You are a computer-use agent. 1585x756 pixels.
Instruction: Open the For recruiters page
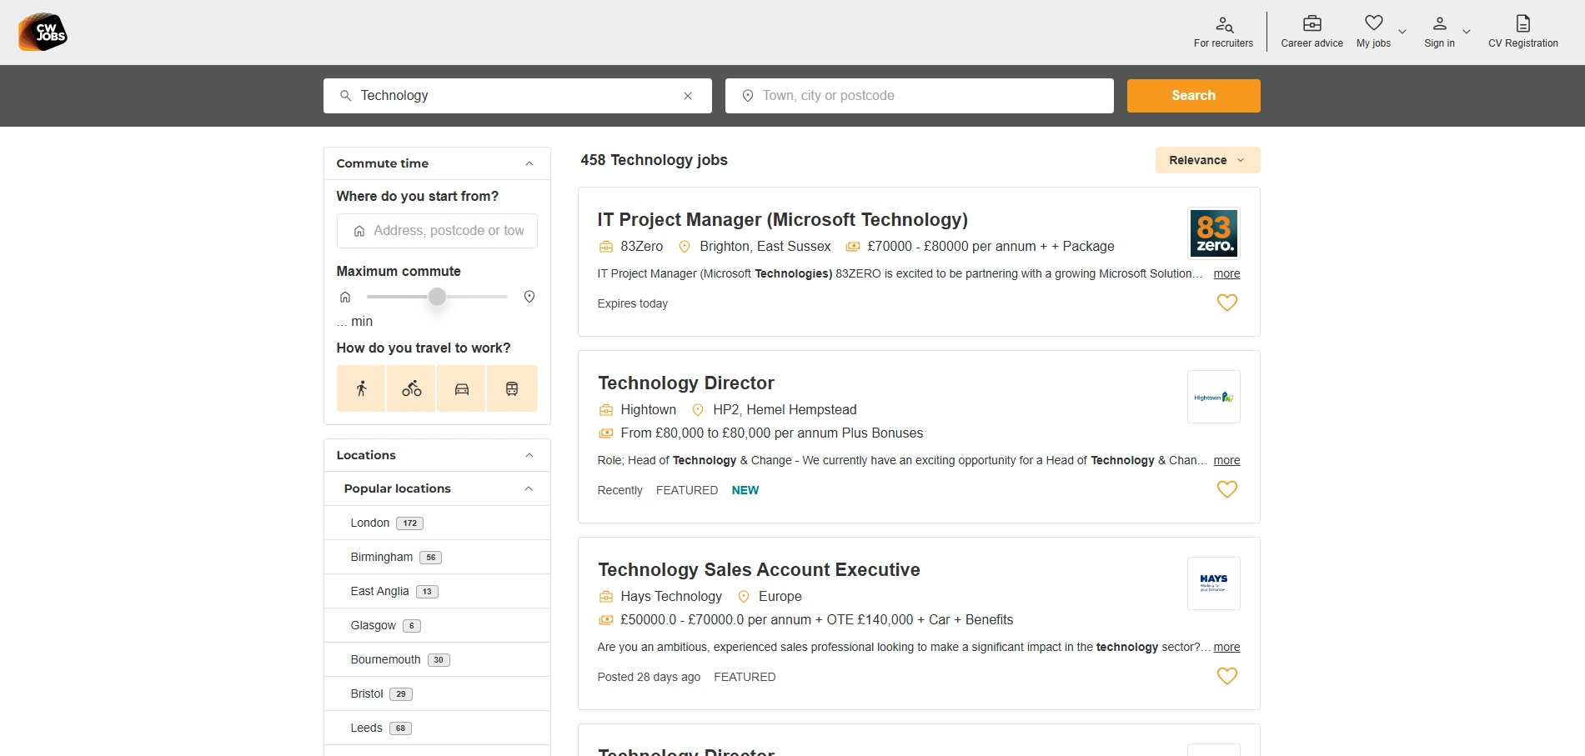1223,33
